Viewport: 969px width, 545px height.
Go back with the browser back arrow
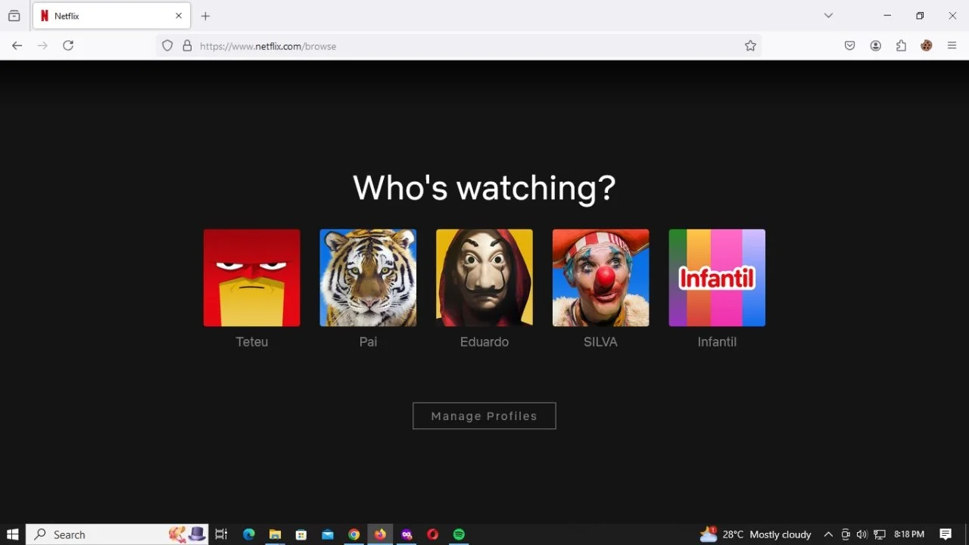[x=17, y=45]
